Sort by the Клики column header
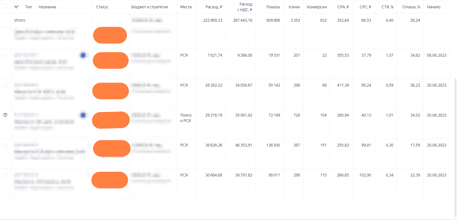The height and width of the screenshot is (220, 457). (x=294, y=7)
